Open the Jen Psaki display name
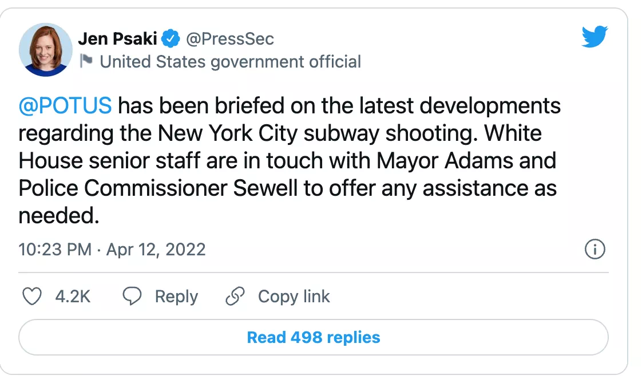Image resolution: width=642 pixels, height=379 pixels. point(117,39)
